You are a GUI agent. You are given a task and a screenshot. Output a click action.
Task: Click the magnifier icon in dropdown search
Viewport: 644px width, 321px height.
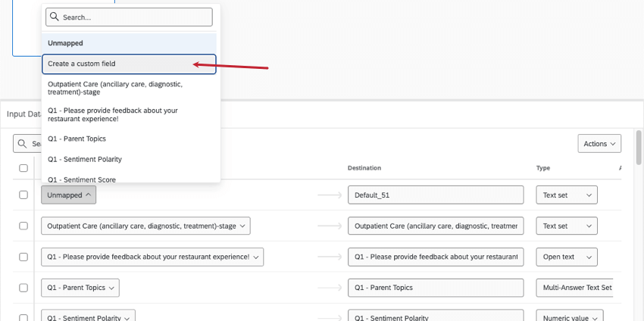[55, 17]
